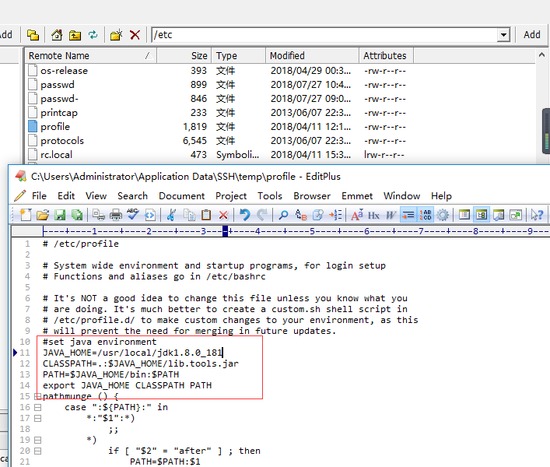Redo the last undone edit
Screen dimensions: 550x467
[x=261, y=215]
